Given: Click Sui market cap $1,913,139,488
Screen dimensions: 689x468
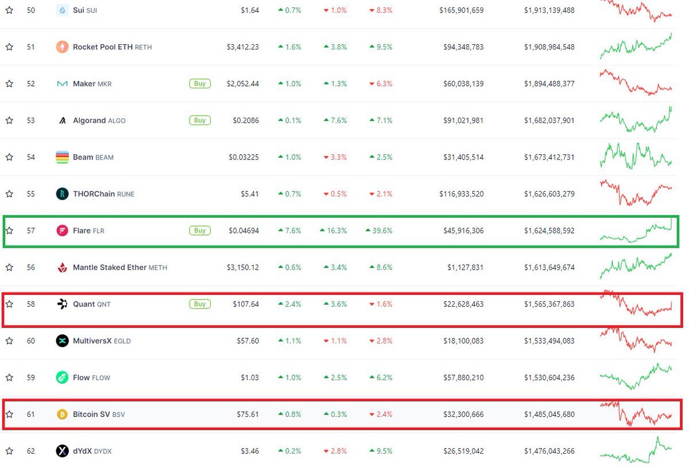Looking at the screenshot, I should [x=549, y=10].
